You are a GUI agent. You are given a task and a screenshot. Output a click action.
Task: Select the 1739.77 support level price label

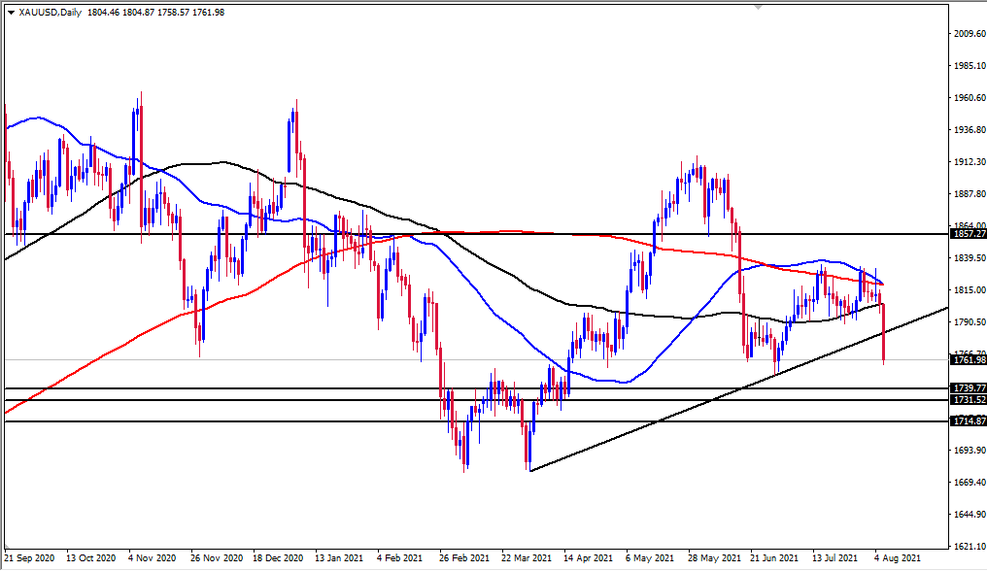[970, 388]
